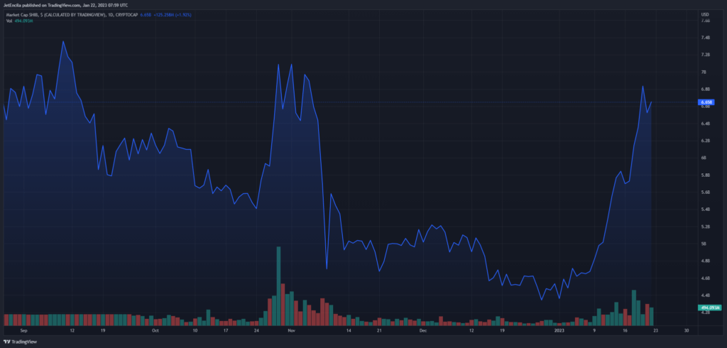The width and height of the screenshot is (727, 348).
Task: Click the 7.4B level on price scale
Action: coord(706,38)
